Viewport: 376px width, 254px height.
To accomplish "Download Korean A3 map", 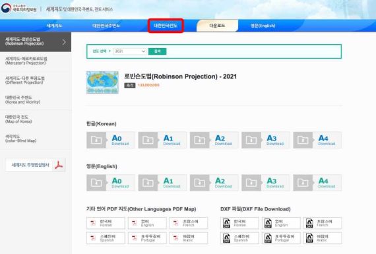I will tap(266, 140).
